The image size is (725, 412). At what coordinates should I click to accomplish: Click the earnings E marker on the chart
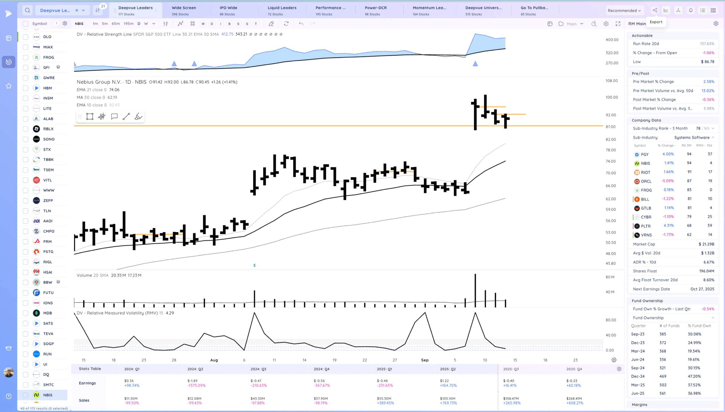[255, 266]
